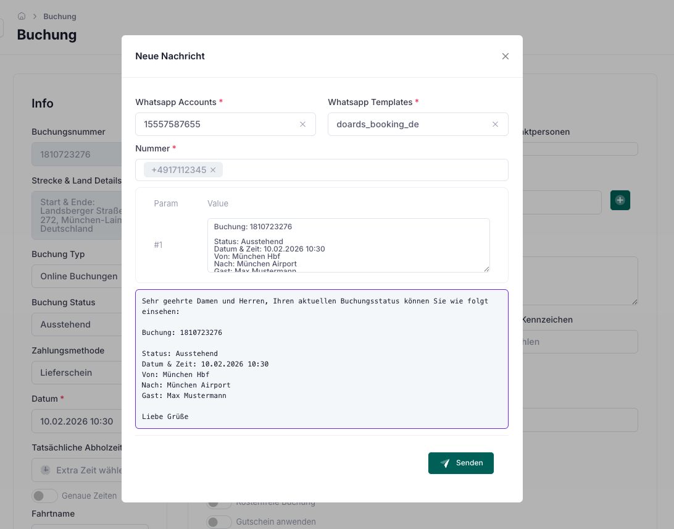The height and width of the screenshot is (529, 674).
Task: Click the green plus add button
Action: [620, 200]
